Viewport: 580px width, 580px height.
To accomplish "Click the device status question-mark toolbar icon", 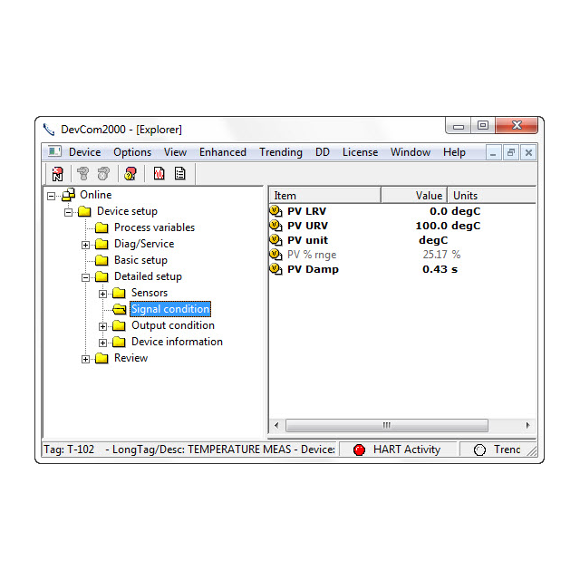I will pyautogui.click(x=130, y=173).
